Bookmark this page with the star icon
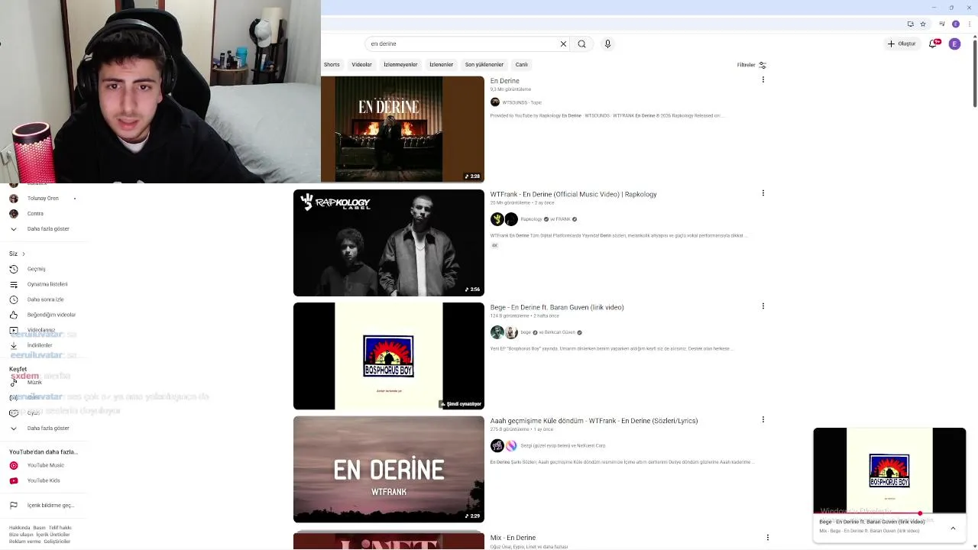Screen dimensions: 978x550 [923, 24]
